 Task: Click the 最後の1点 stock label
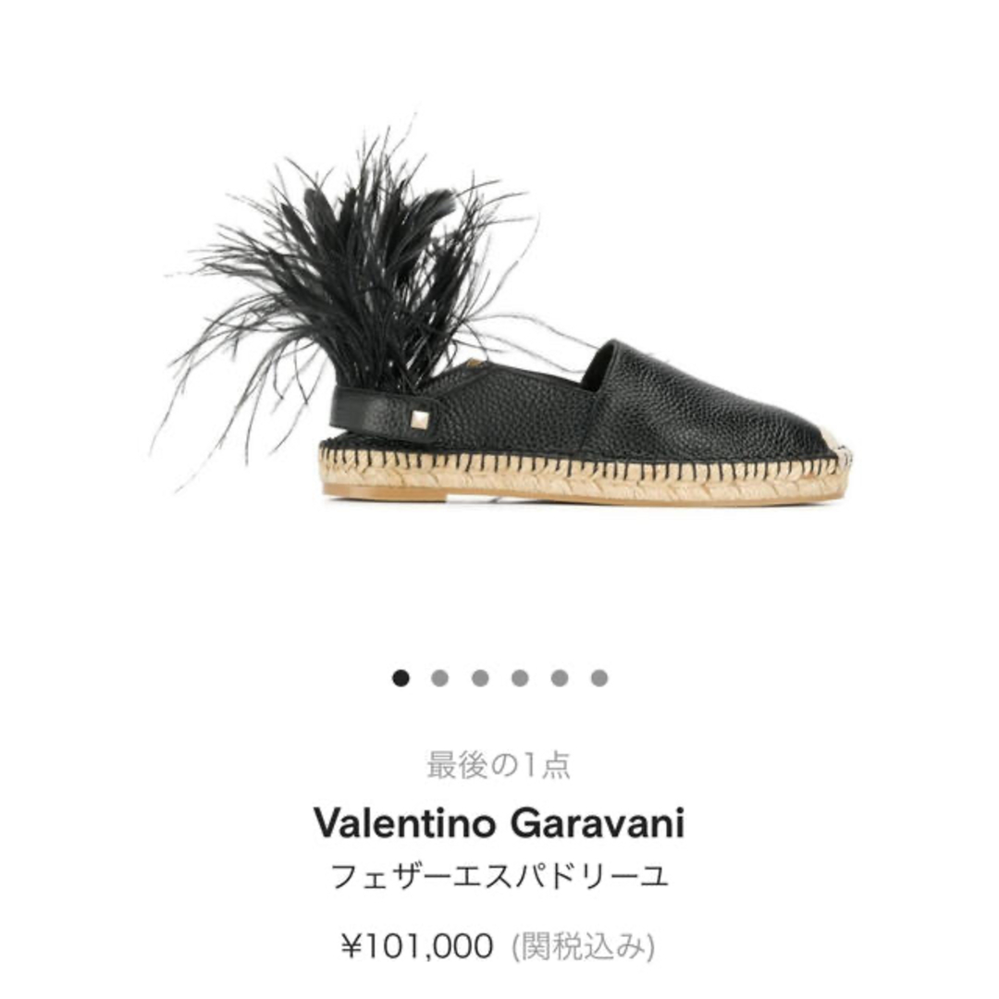click(x=499, y=765)
